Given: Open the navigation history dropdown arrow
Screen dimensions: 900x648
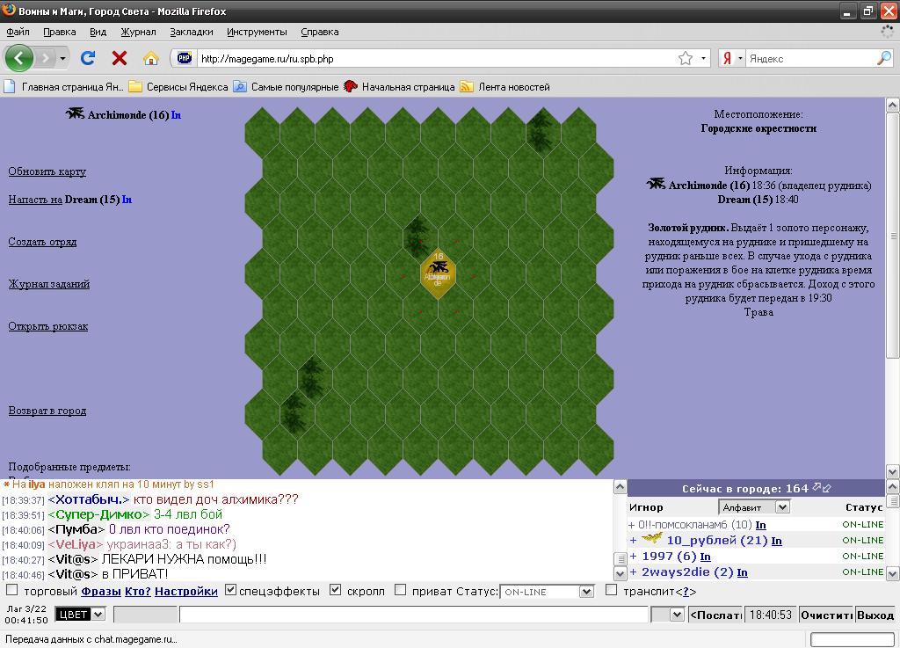Looking at the screenshot, I should [62, 59].
